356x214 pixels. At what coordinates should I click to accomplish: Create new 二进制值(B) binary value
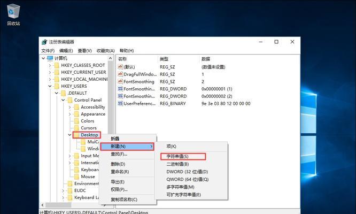191,164
